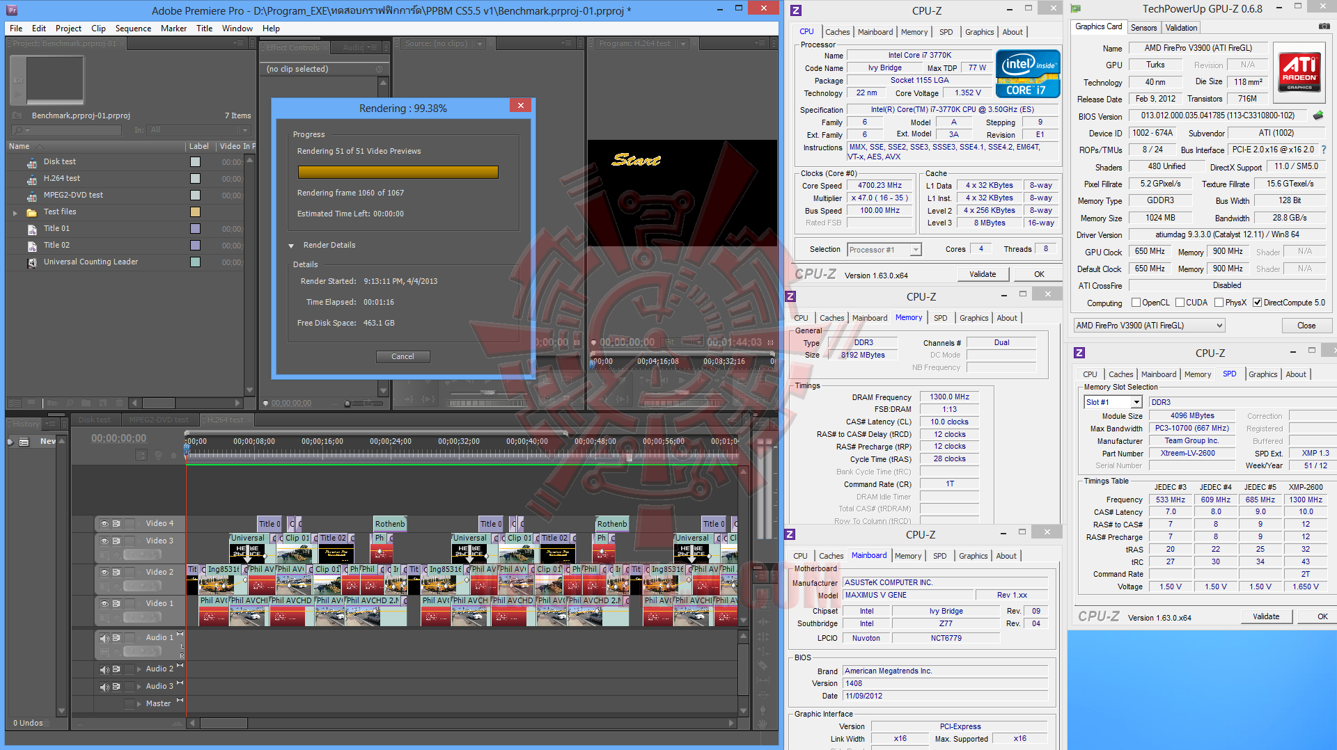Cancel the rendering progress dialog
The height and width of the screenshot is (750, 1337).
[402, 356]
